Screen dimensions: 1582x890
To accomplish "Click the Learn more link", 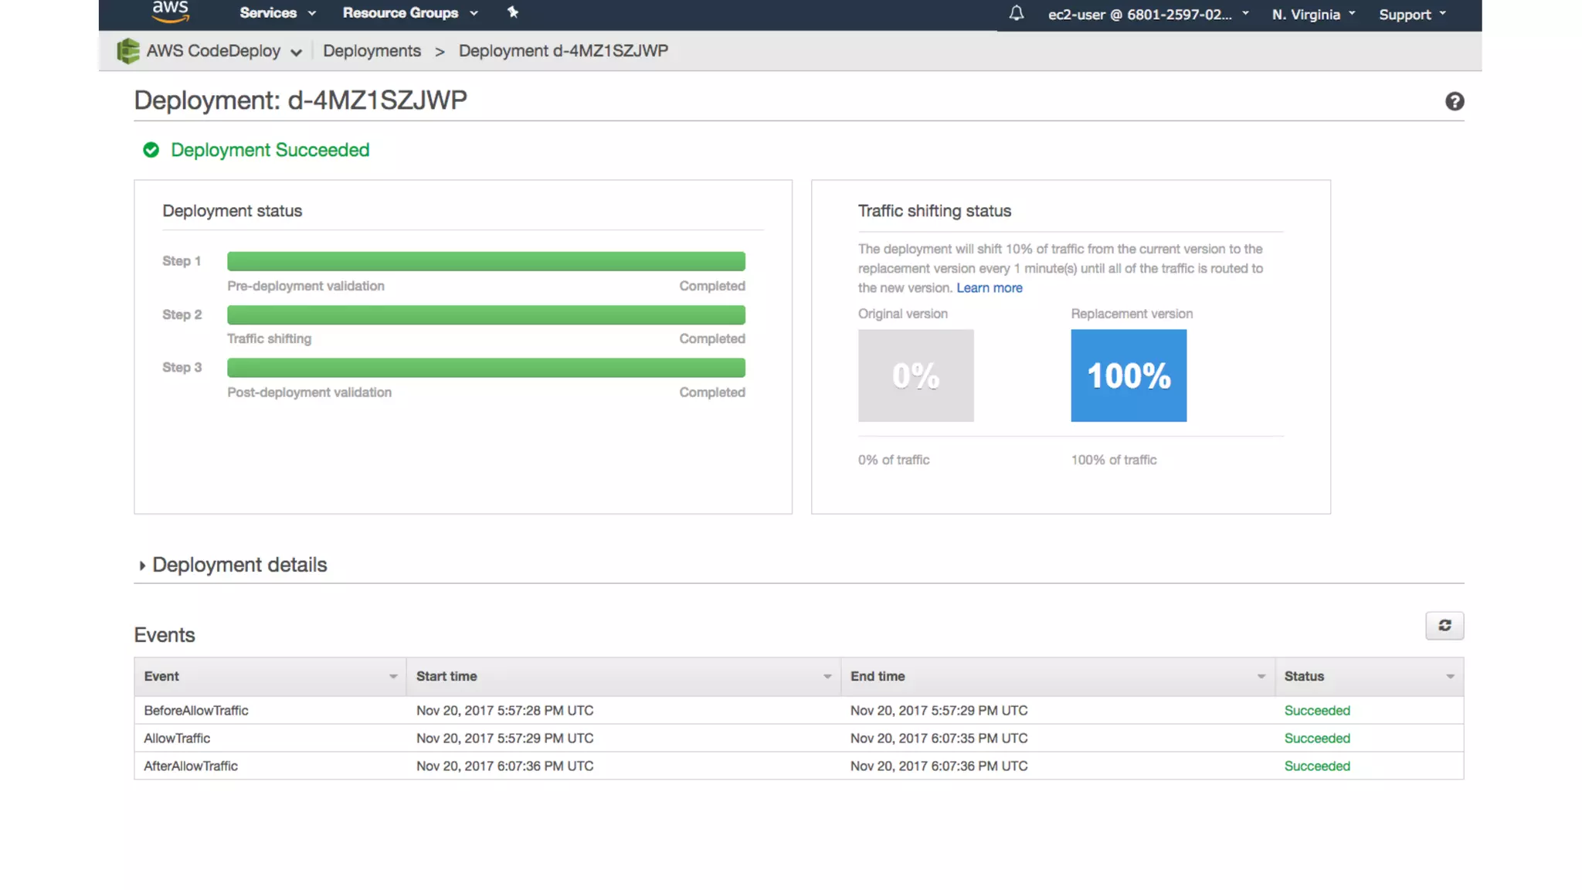I will tap(989, 288).
